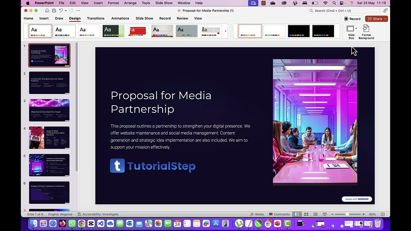Click the Undo arrow icon
The image size is (411, 231).
click(x=61, y=11)
